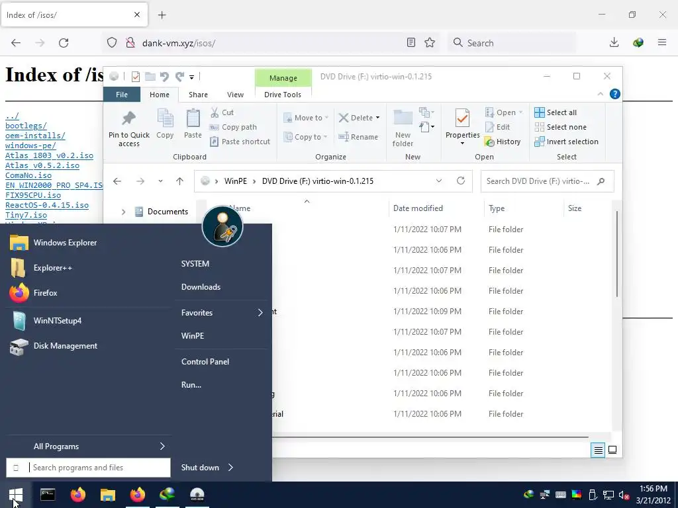678x508 pixels.
Task: Click Select none in ribbon
Action: pyautogui.click(x=561, y=127)
